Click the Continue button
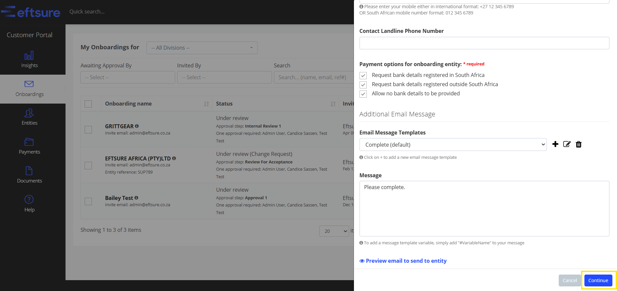 [598, 280]
